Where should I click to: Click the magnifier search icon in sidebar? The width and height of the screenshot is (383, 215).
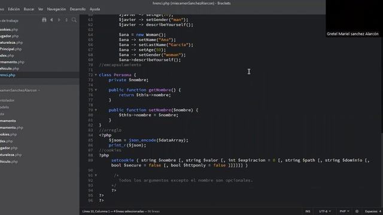point(74,20)
